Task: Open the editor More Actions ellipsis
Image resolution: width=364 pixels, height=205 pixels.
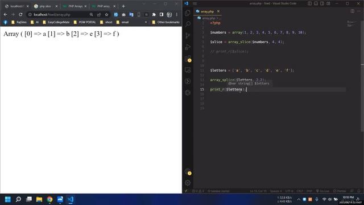Action: tap(359, 11)
